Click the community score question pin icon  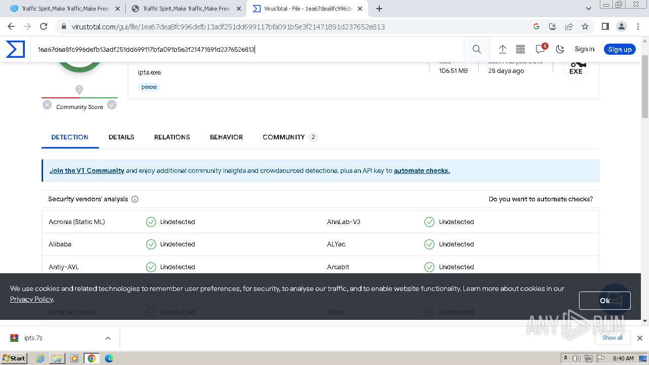coord(79,90)
